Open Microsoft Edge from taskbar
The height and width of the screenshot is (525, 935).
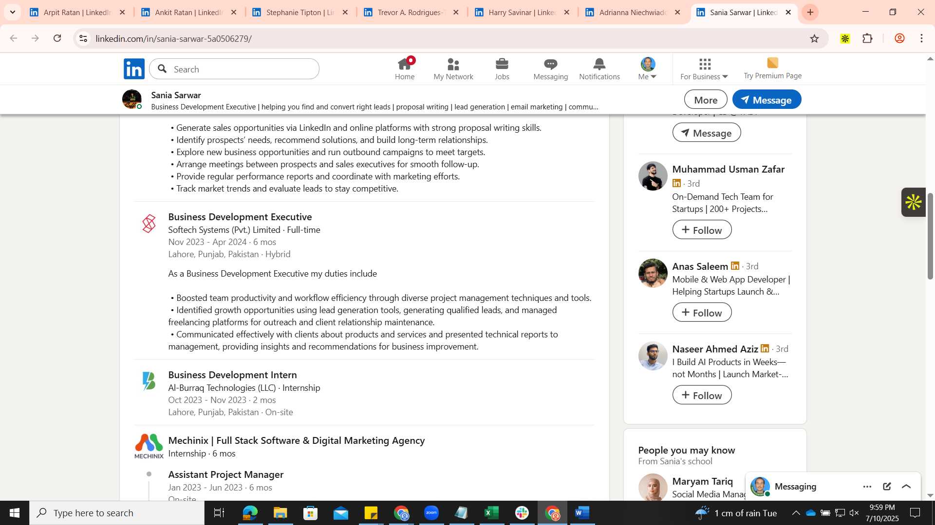point(250,513)
